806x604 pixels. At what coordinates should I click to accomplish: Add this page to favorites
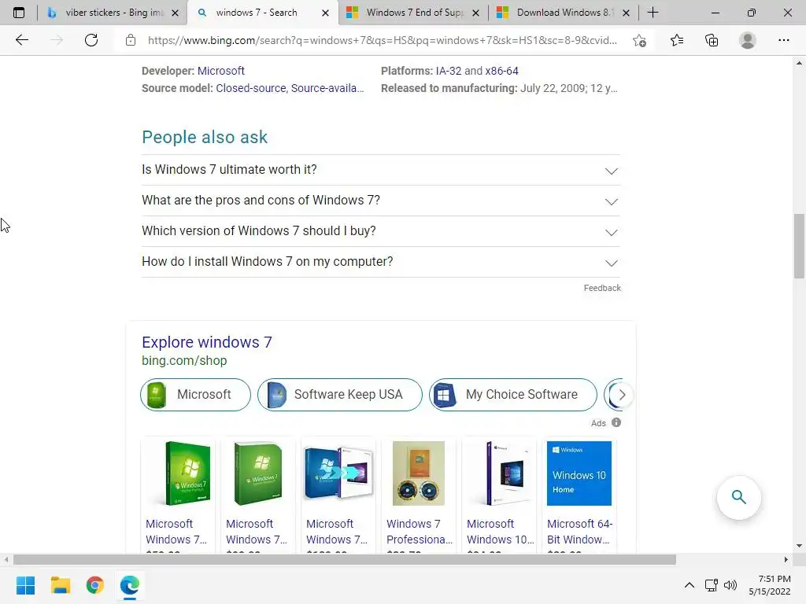coord(639,41)
